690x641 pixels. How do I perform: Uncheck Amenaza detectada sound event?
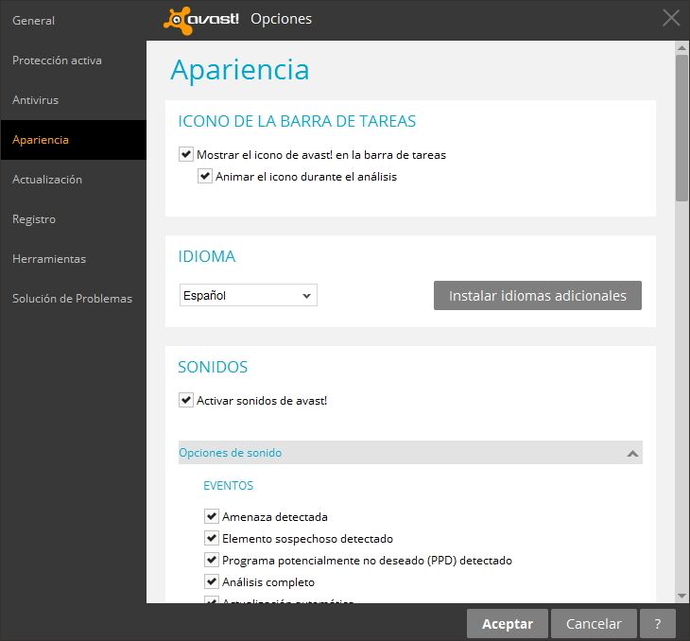click(212, 516)
